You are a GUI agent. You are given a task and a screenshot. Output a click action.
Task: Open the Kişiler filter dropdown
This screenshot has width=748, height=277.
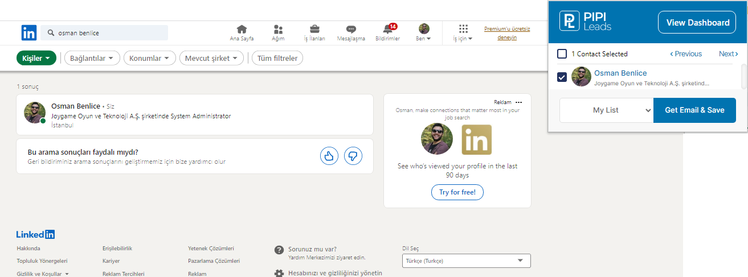tap(36, 58)
